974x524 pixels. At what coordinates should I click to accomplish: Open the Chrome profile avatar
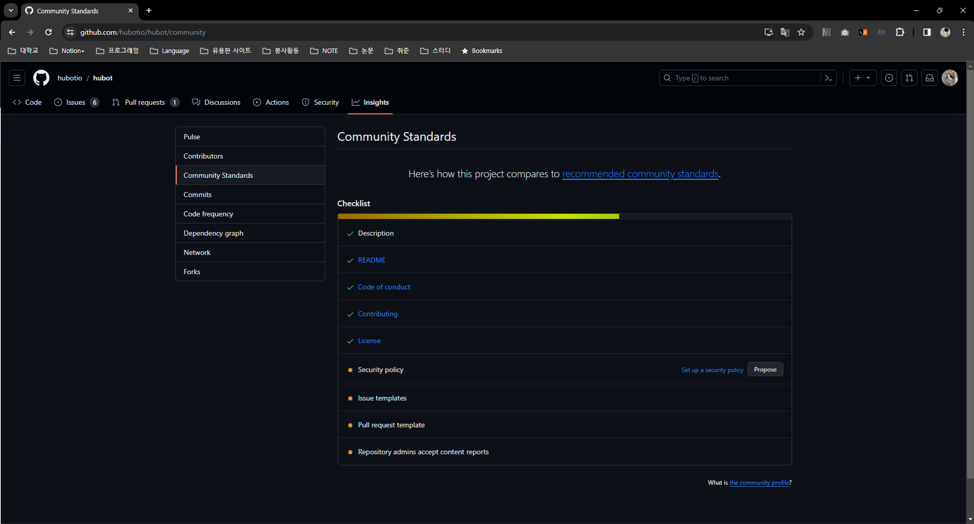(x=945, y=32)
